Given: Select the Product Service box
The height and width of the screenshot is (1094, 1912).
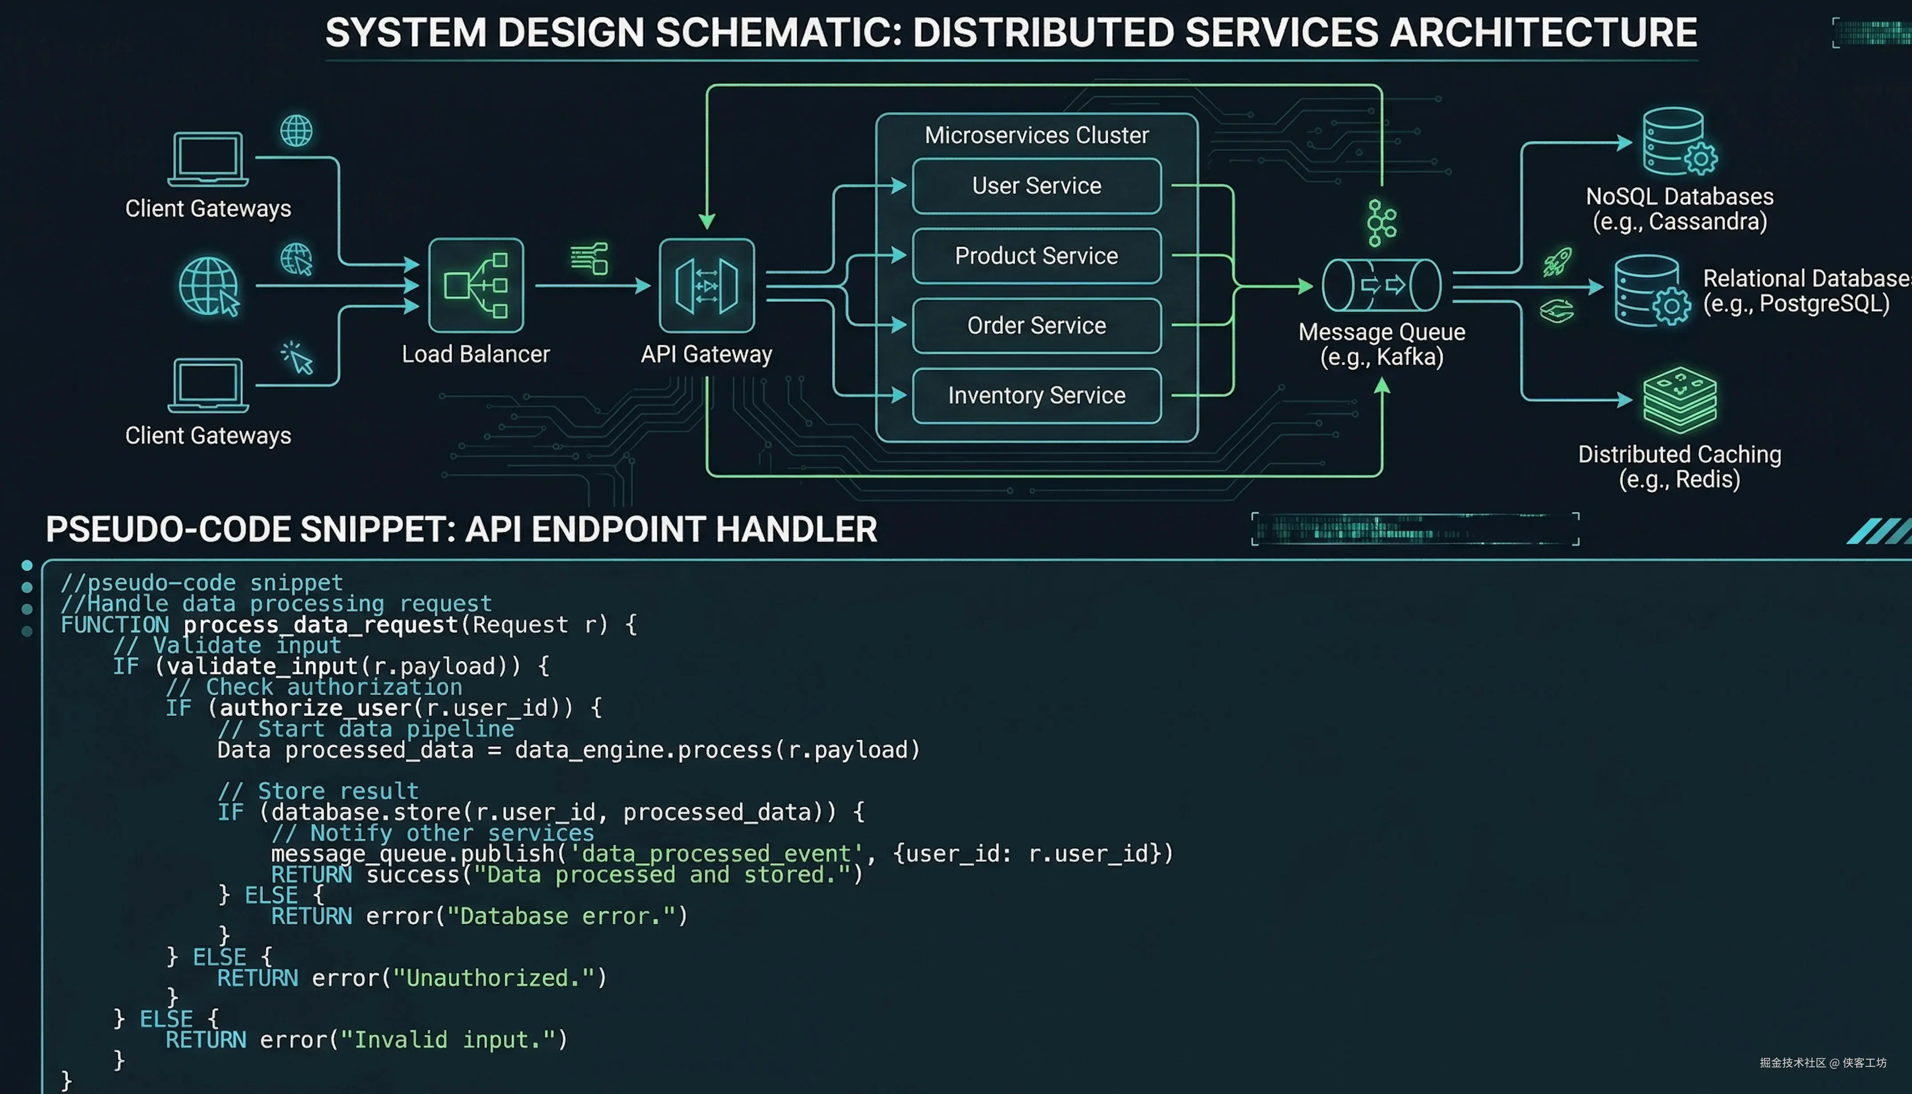Looking at the screenshot, I should pyautogui.click(x=1036, y=255).
